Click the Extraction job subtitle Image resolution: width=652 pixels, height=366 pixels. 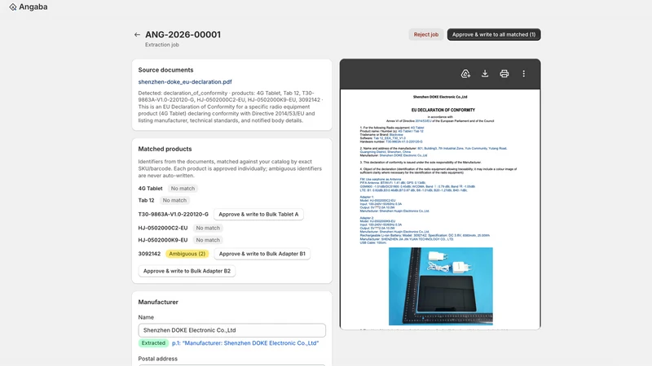pyautogui.click(x=161, y=45)
